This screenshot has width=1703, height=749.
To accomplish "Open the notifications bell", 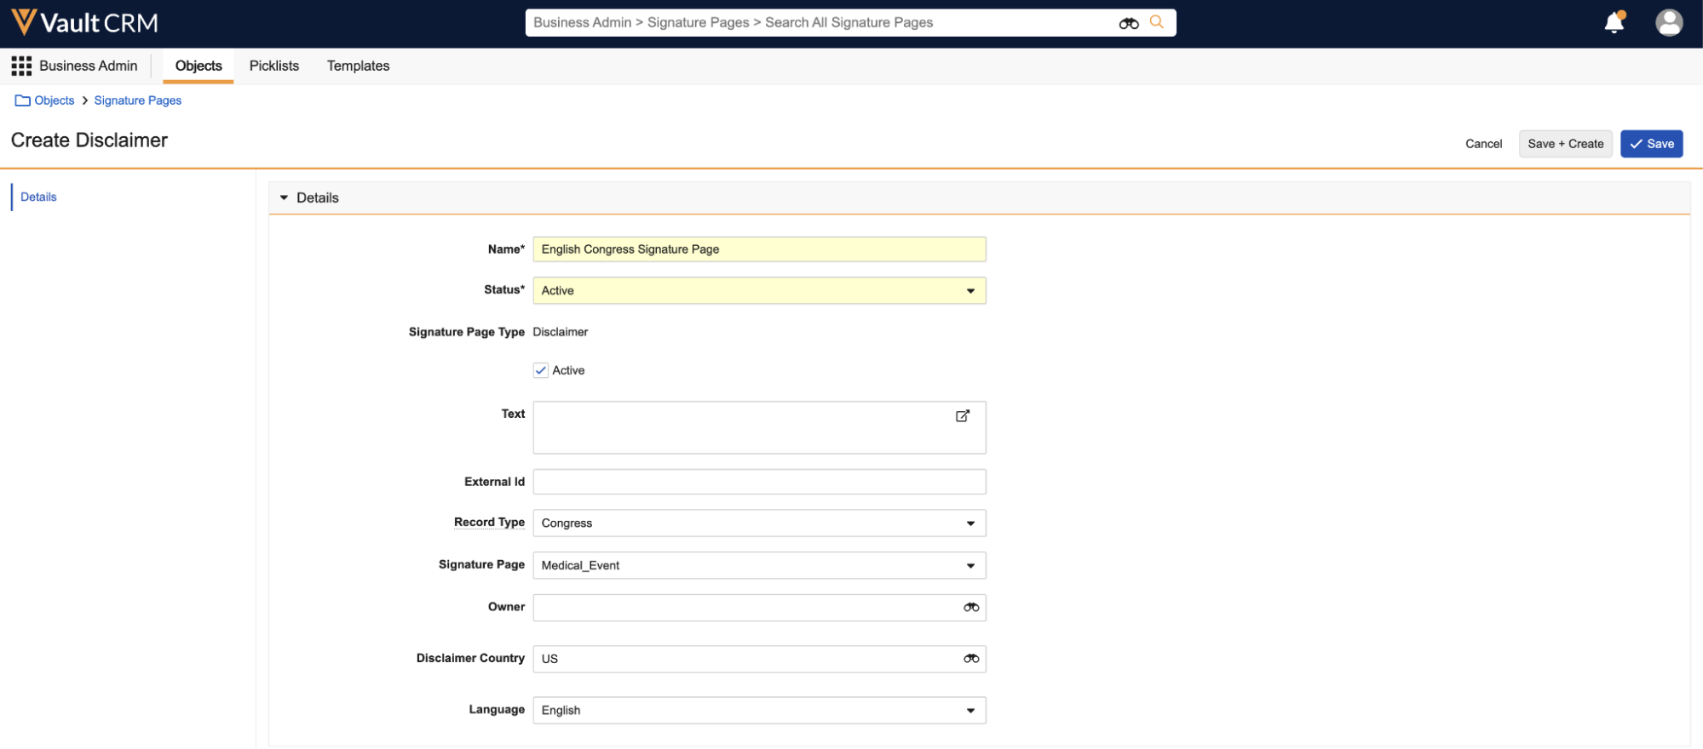I will (x=1614, y=23).
